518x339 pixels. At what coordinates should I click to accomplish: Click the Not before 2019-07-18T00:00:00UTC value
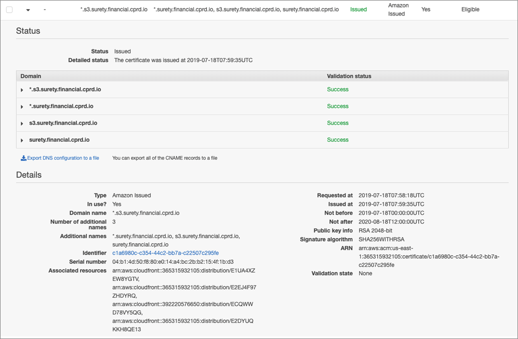point(391,213)
